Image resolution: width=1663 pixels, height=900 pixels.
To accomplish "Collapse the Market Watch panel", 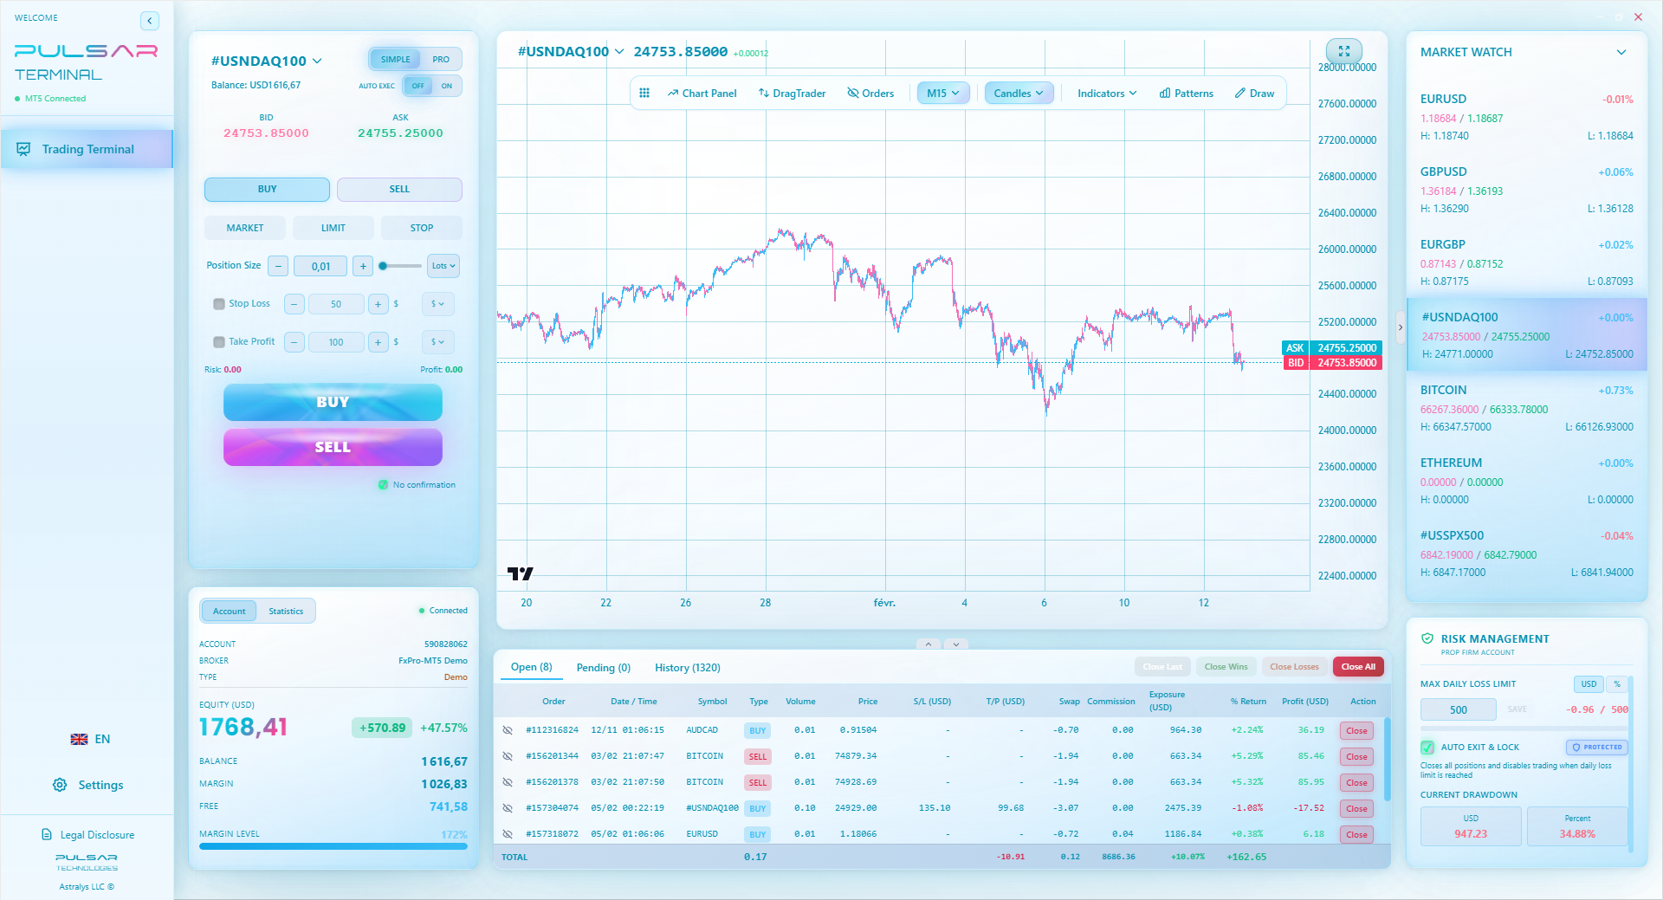I will (x=1621, y=52).
